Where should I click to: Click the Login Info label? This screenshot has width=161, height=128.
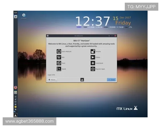click(52, 75)
